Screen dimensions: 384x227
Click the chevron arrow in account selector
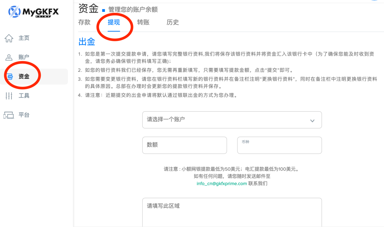coord(312,121)
